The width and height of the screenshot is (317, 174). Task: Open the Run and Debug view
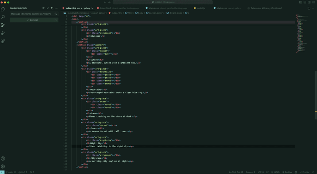click(3, 33)
